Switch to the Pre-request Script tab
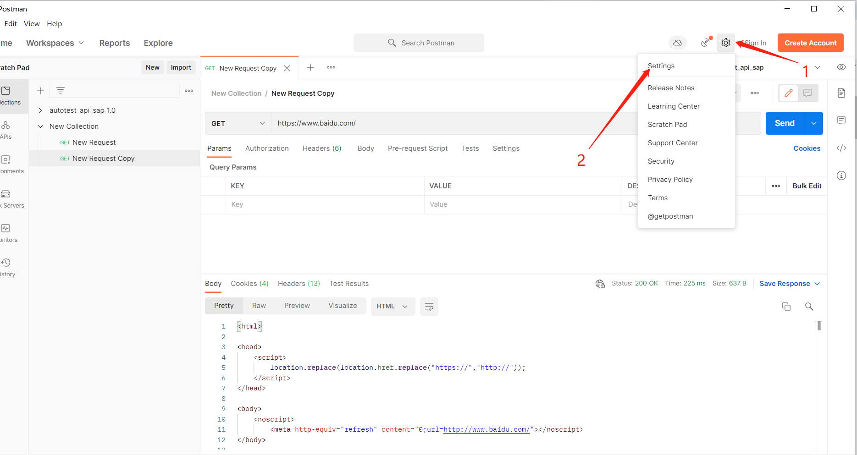This screenshot has height=455, width=857. 418,148
